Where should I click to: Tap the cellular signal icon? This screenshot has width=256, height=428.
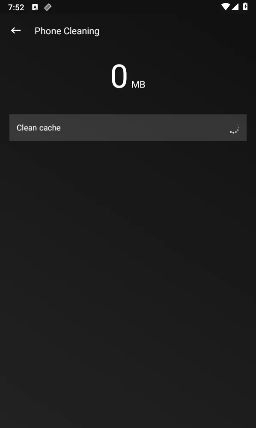point(235,7)
